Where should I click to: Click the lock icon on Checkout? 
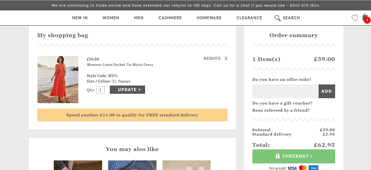point(277,156)
